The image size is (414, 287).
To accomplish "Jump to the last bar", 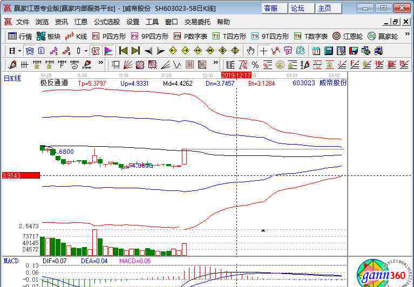I will [x=135, y=51].
